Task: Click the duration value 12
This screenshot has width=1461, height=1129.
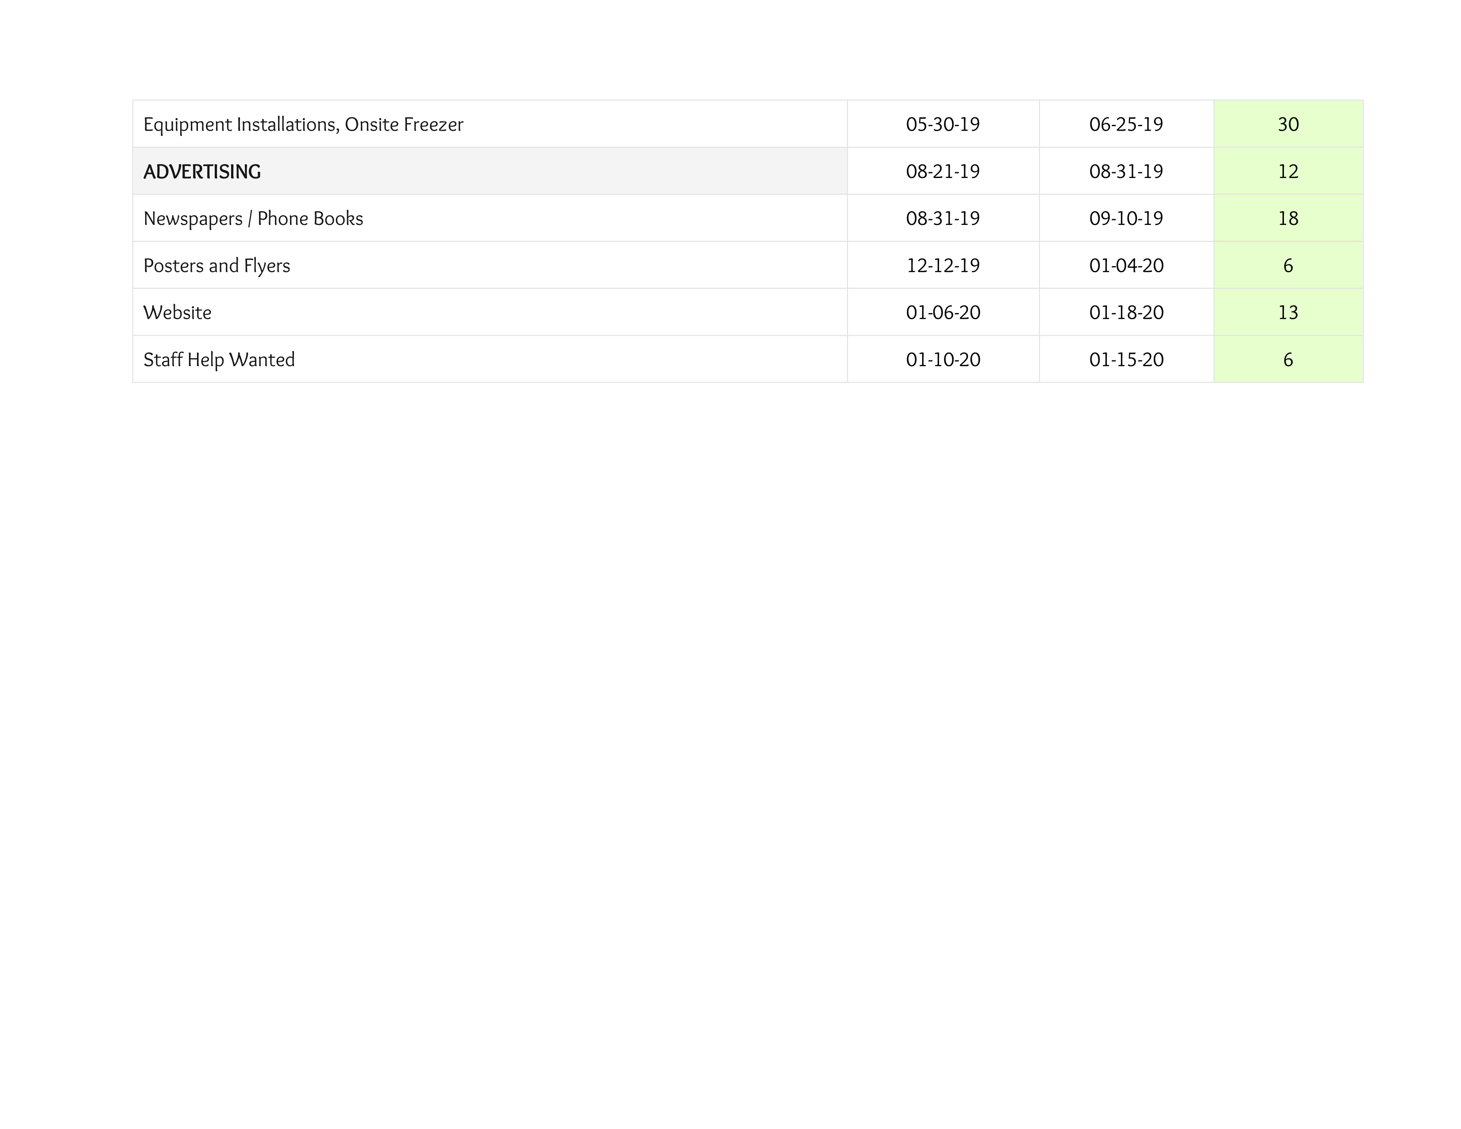Action: coord(1288,171)
